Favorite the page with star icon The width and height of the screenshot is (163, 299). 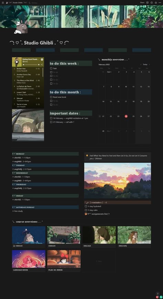point(156,3)
